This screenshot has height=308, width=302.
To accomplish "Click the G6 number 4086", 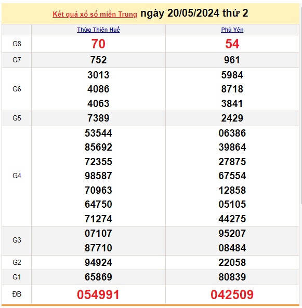I will 98,89.
